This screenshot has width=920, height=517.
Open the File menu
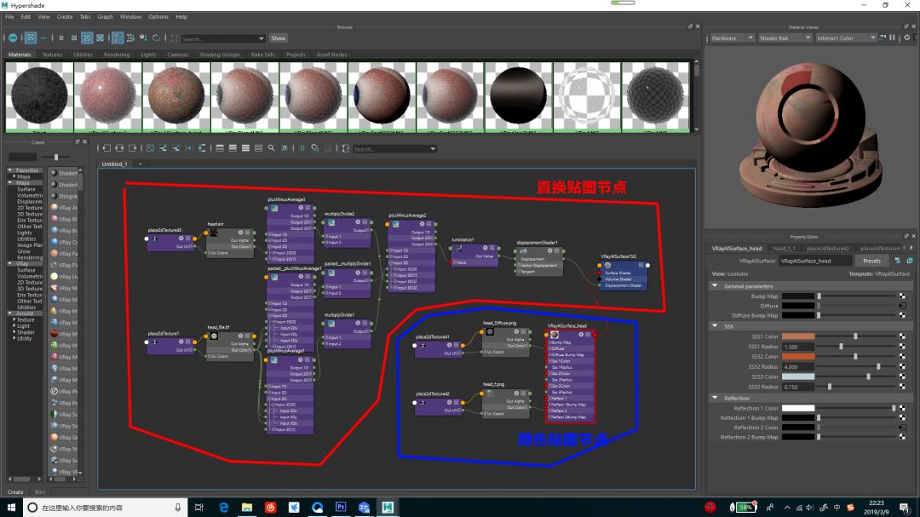coord(9,17)
